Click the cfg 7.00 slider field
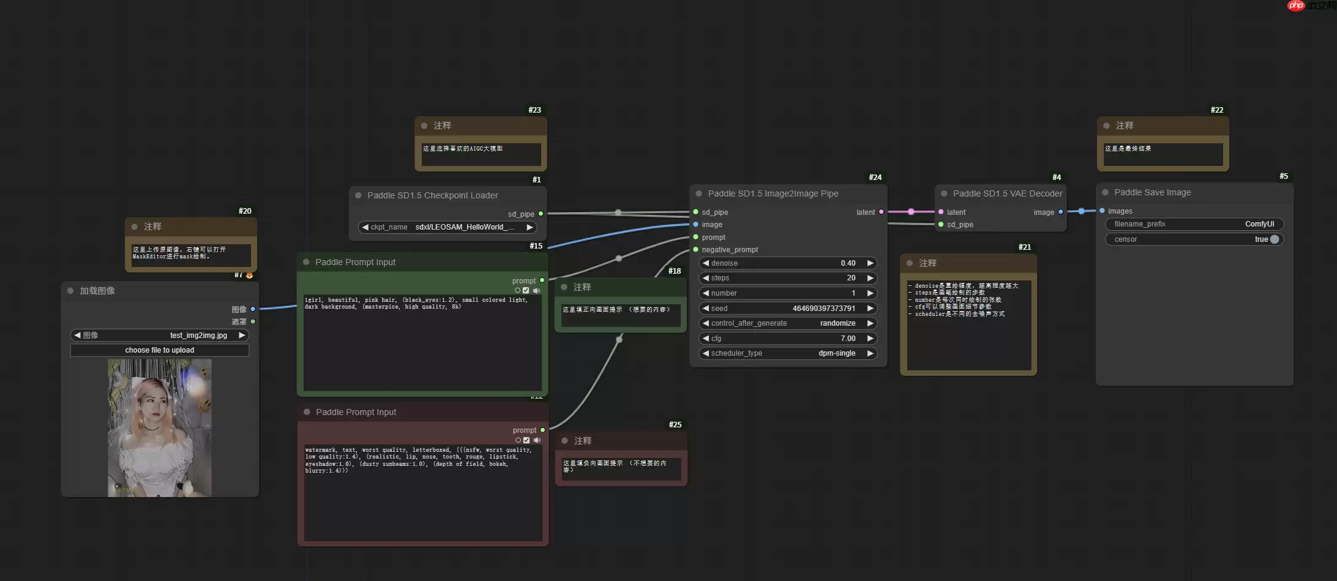Image resolution: width=1337 pixels, height=581 pixels. pos(787,339)
